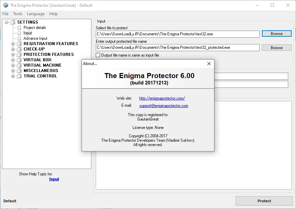Image resolution: width=296 pixels, height=209 pixels.
Task: Expand the TRIAL CONTROL node
Action: pos(13,76)
